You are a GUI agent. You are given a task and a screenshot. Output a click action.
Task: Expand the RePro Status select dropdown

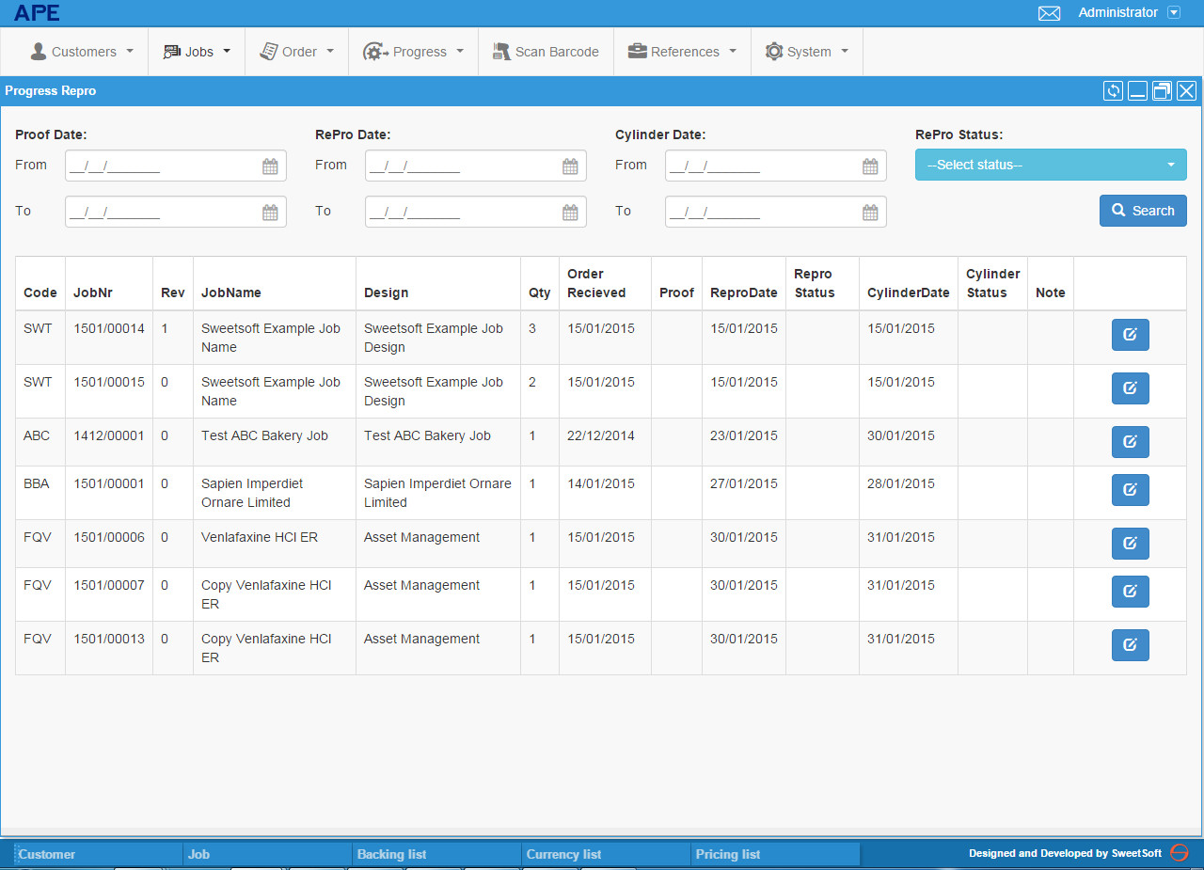1051,165
